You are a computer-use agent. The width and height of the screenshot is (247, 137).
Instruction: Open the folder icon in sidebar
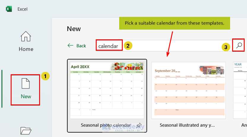click(26, 130)
